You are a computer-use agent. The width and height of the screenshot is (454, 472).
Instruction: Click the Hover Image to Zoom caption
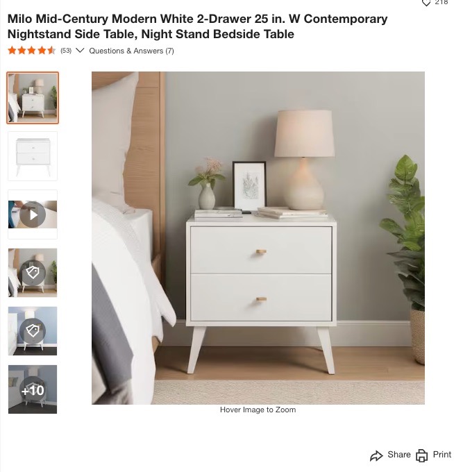coord(258,410)
